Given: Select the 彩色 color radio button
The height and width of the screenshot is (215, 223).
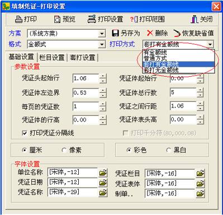Looking at the screenshot, I should coord(129,150).
